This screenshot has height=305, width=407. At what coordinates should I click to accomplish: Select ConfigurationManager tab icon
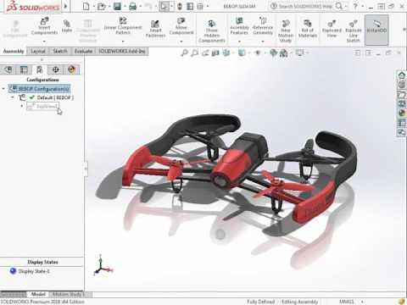click(x=40, y=69)
